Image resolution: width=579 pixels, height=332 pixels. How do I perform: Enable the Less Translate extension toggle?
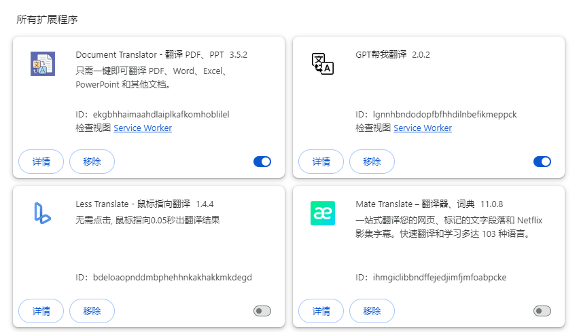[x=262, y=311]
